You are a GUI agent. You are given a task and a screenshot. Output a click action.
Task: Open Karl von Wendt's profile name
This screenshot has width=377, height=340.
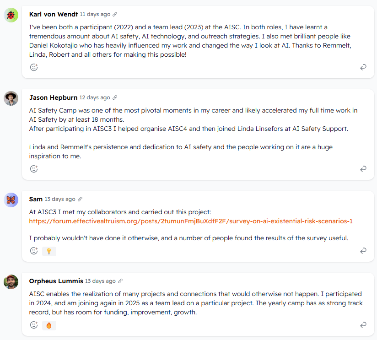(54, 15)
